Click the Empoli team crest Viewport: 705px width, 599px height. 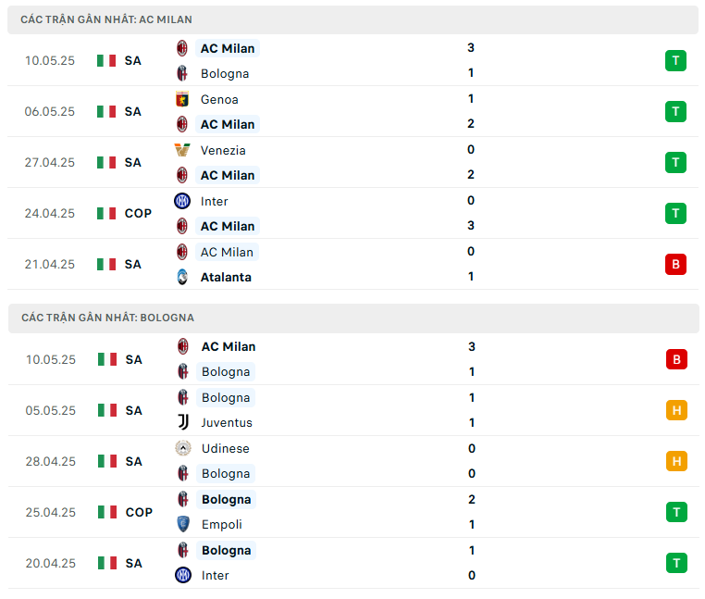pyautogui.click(x=182, y=524)
